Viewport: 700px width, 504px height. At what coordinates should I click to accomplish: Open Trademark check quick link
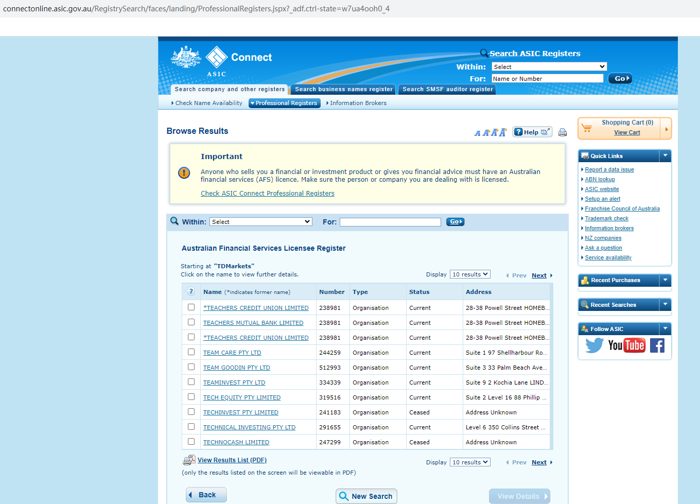(x=607, y=218)
